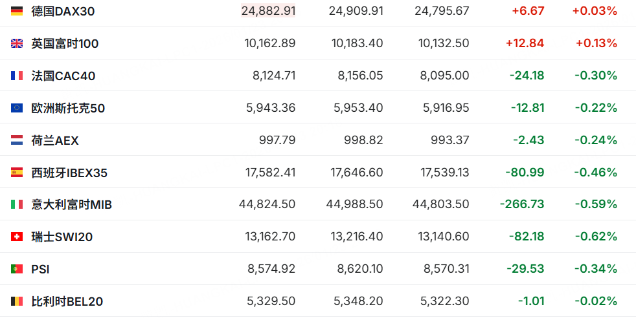Click the Italian flag icon

pos(17,205)
